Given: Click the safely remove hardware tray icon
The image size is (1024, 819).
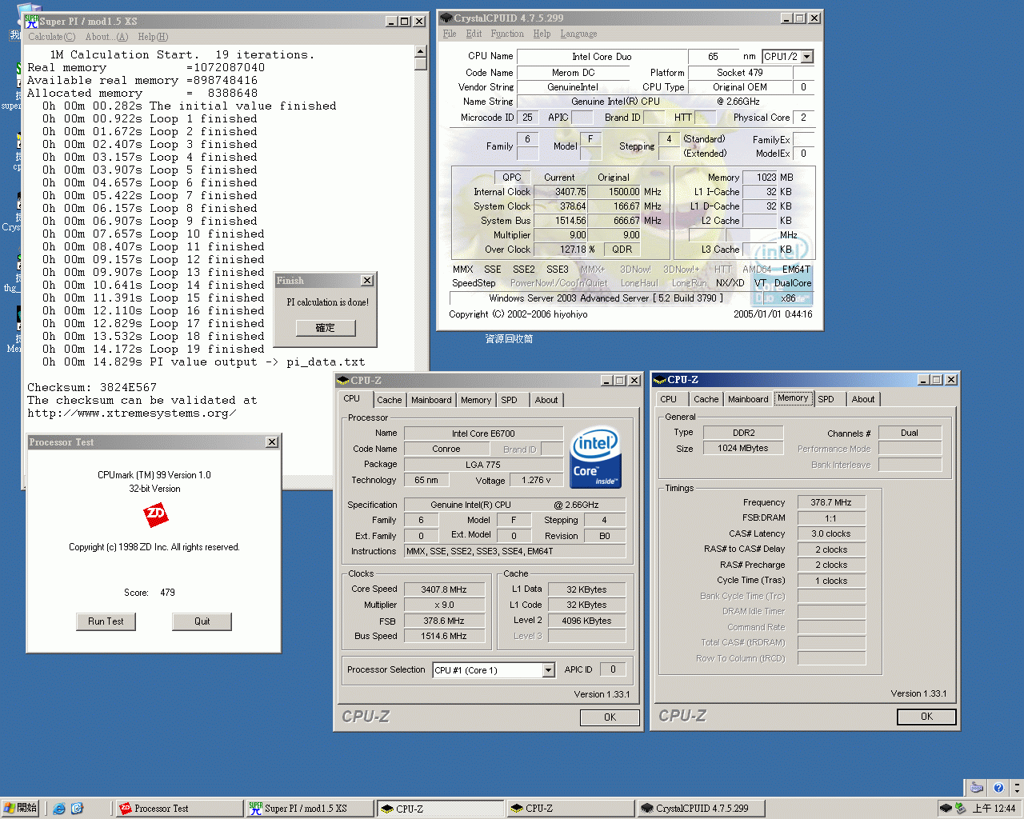Looking at the screenshot, I should pyautogui.click(x=961, y=809).
